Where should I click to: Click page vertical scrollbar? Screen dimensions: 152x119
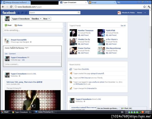coord(150,37)
